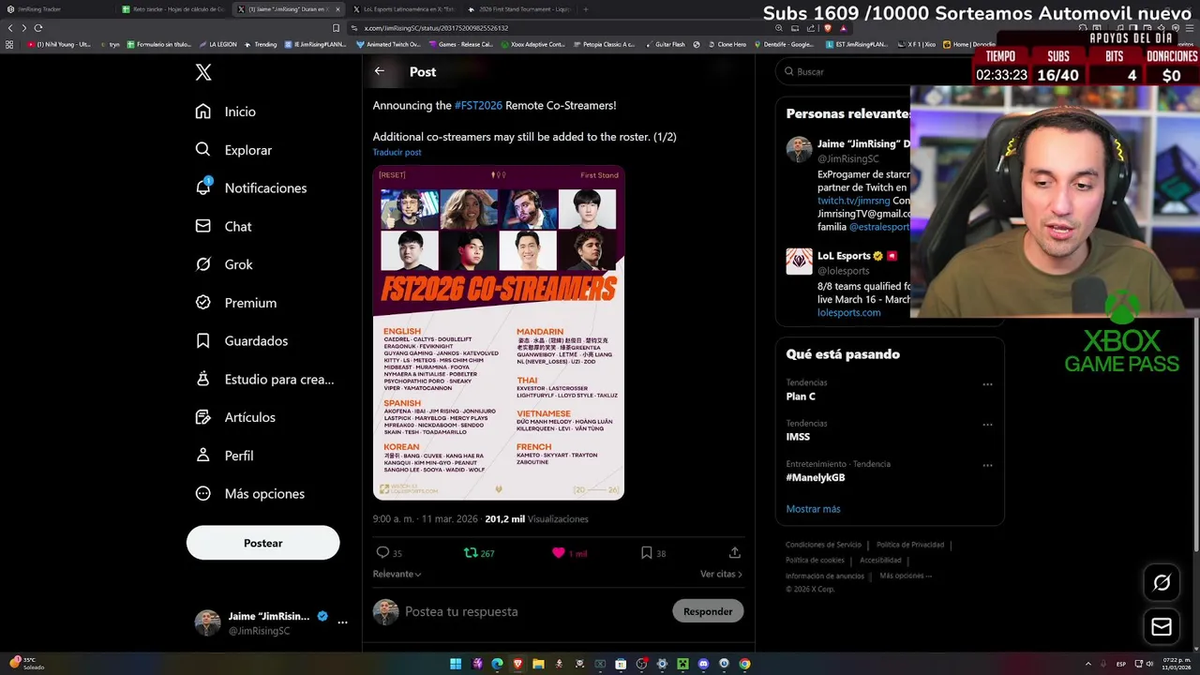
Task: Open the Guitar Flash bookmark
Action: (x=666, y=44)
